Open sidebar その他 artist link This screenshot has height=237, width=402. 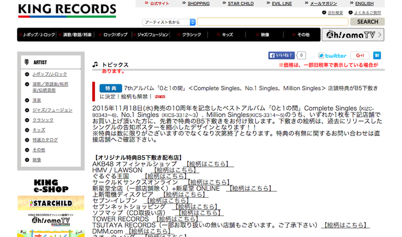pos(39,150)
